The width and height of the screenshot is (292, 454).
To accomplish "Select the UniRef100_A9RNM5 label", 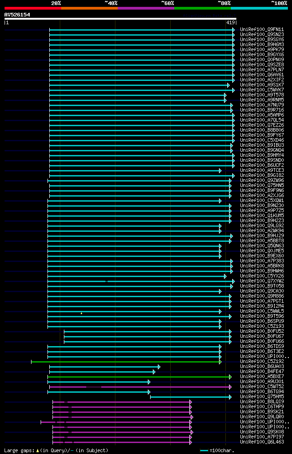I will pos(262,100).
